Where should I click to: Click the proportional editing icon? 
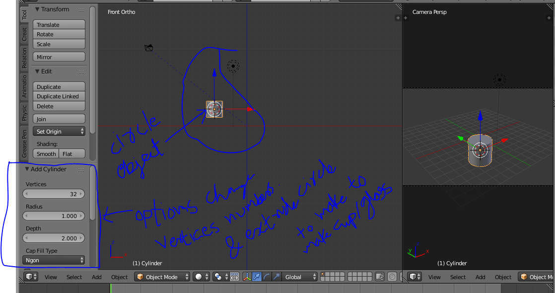coord(235,277)
